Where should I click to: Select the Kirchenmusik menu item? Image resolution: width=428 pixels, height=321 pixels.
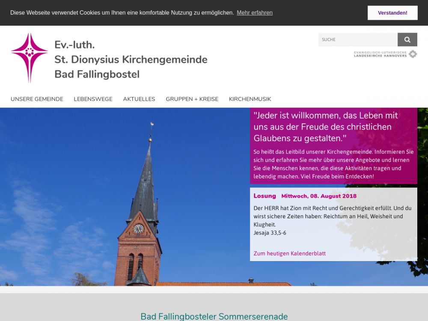point(250,99)
